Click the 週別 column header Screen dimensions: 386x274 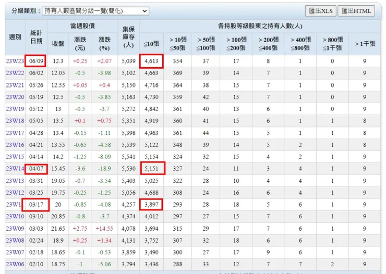[x=15, y=37]
